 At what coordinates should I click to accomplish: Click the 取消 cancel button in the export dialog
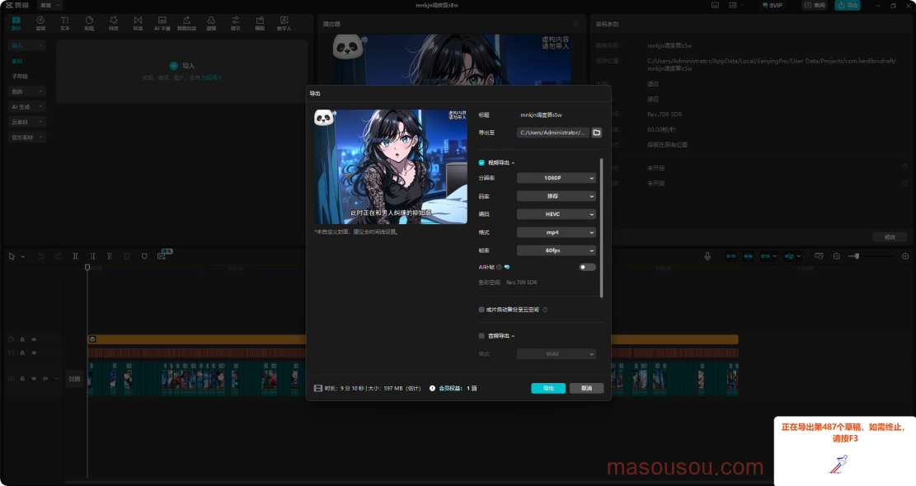[586, 389]
